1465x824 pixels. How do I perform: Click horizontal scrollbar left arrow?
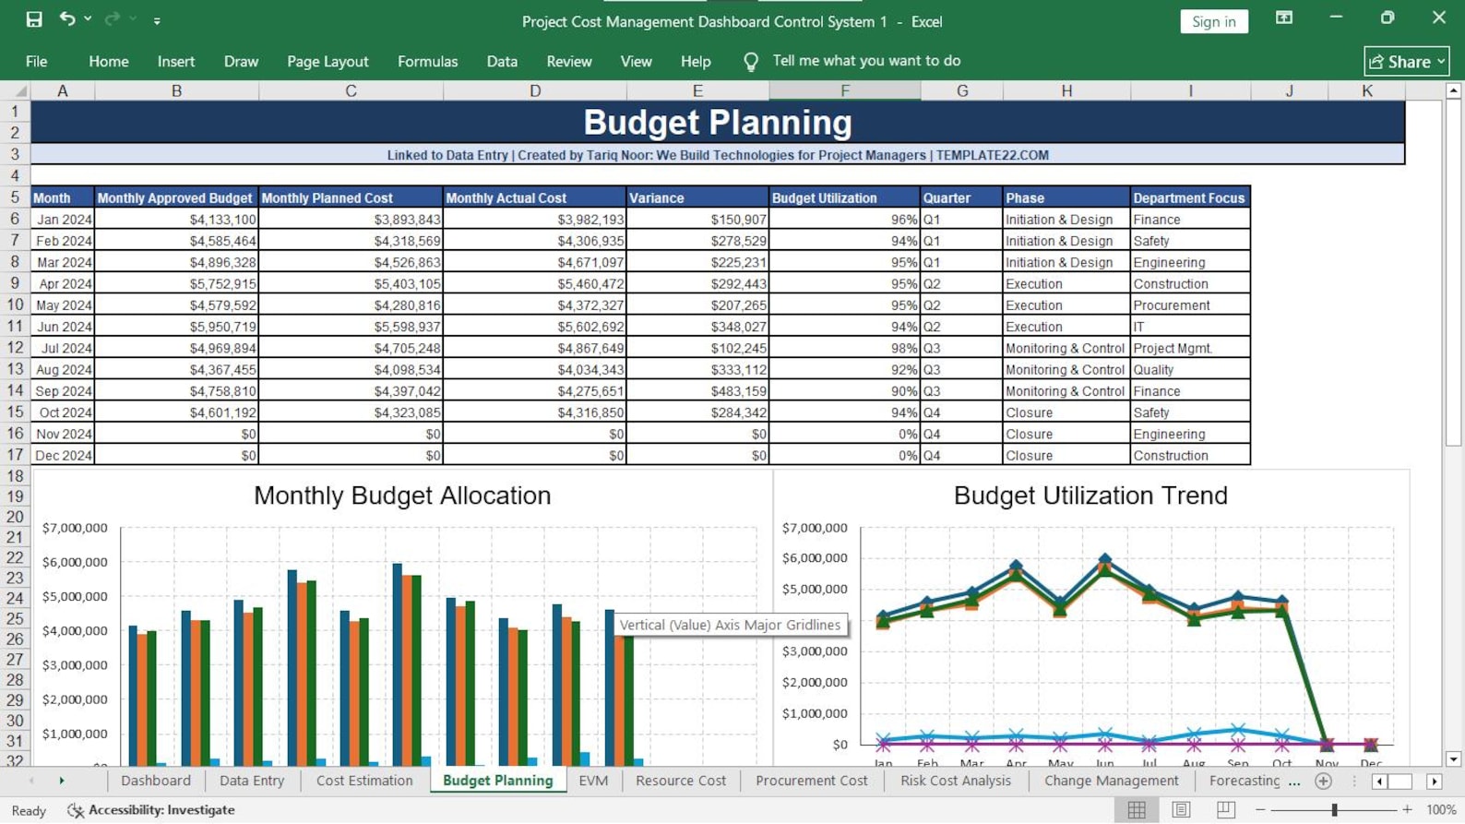pyautogui.click(x=1380, y=782)
